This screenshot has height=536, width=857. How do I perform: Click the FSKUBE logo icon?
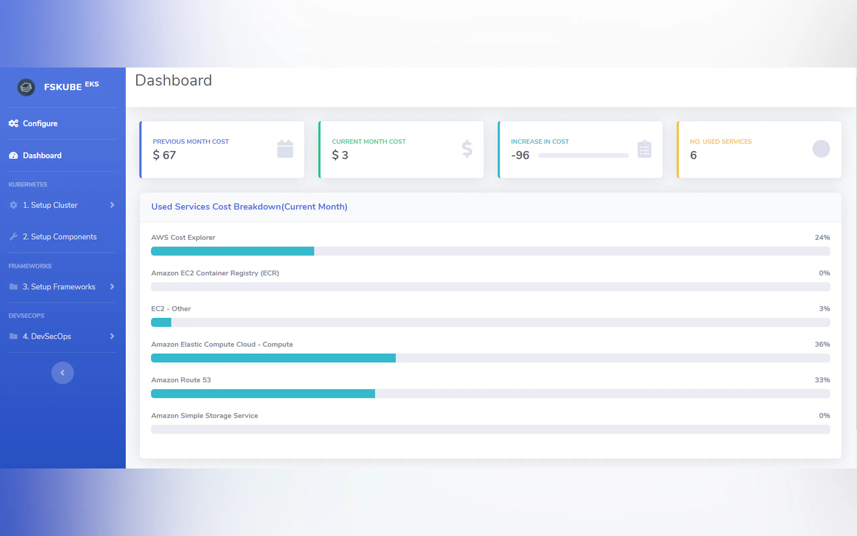click(26, 87)
